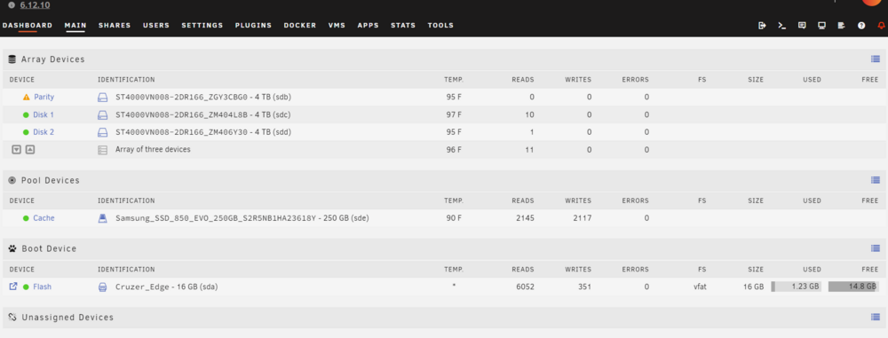The width and height of the screenshot is (888, 338).
Task: Toggle Pool Devices list view icon
Action: coord(876,180)
